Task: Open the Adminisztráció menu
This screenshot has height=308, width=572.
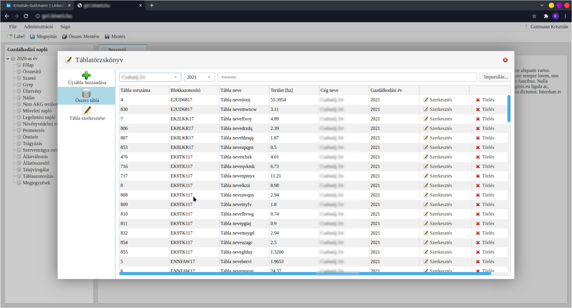Action: 38,27
